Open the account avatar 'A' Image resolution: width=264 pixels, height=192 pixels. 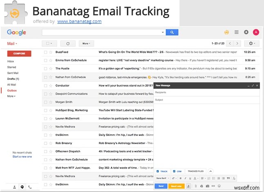(x=256, y=32)
